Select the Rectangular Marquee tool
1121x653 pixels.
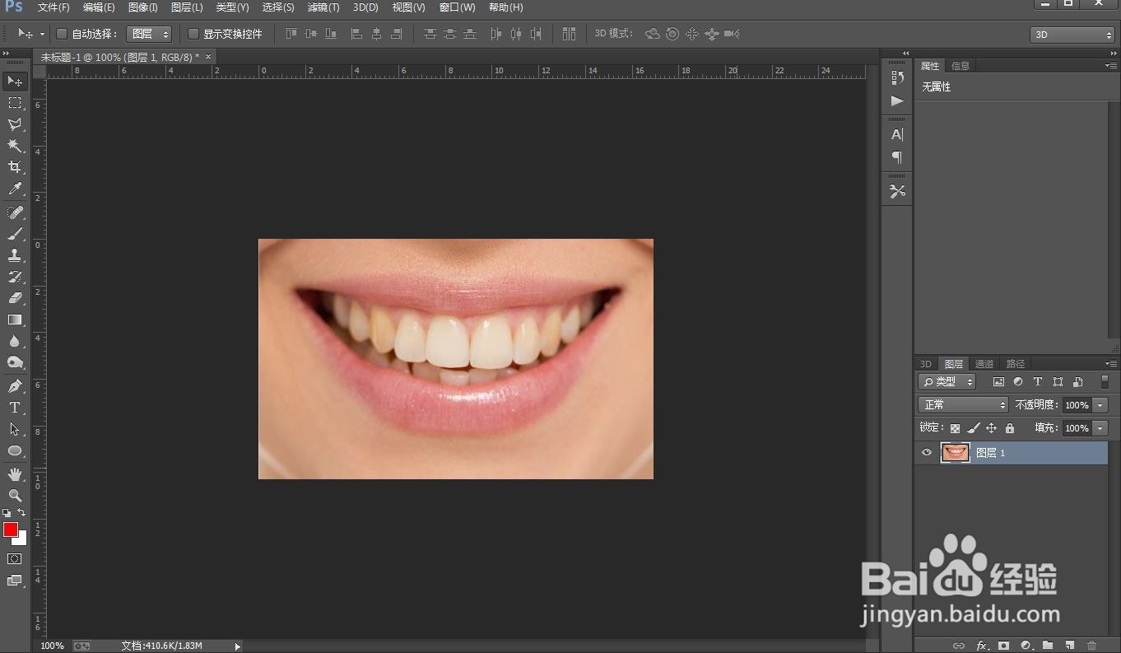(x=15, y=103)
